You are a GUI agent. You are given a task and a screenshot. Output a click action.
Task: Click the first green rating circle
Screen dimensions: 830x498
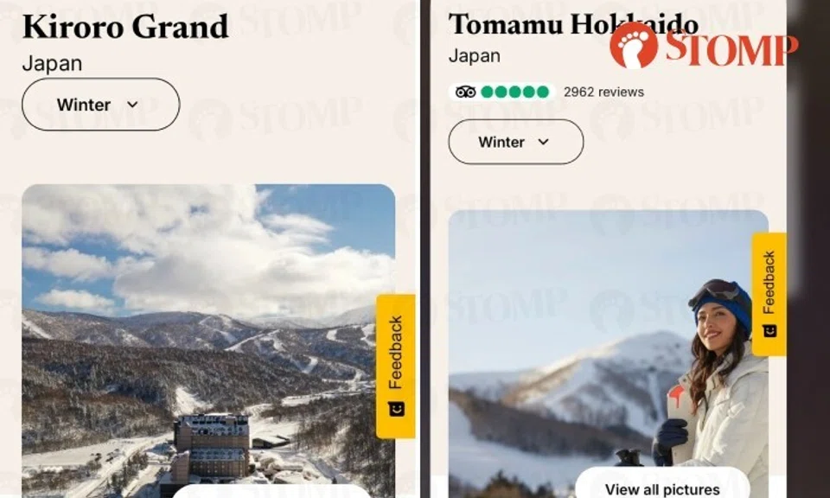487,93
